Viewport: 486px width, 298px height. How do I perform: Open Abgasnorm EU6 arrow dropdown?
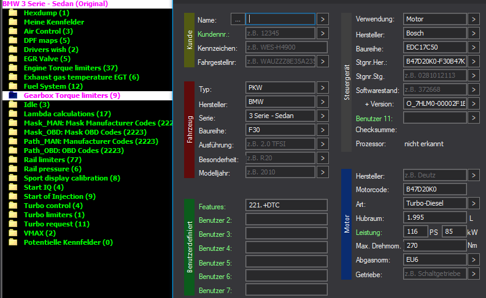coord(474,259)
